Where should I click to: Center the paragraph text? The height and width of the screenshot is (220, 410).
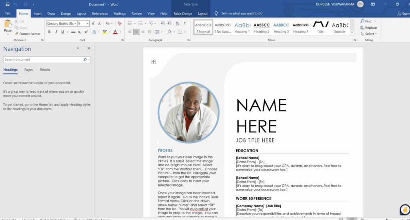136,32
